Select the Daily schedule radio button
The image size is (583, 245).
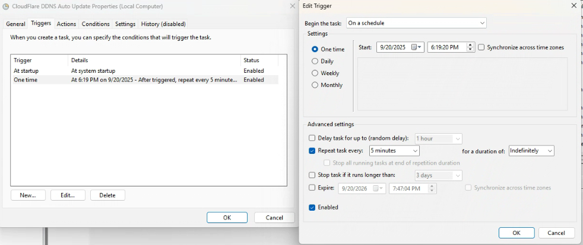pos(315,61)
